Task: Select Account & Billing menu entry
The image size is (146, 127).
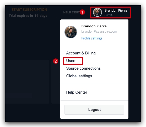Action: click(x=81, y=53)
